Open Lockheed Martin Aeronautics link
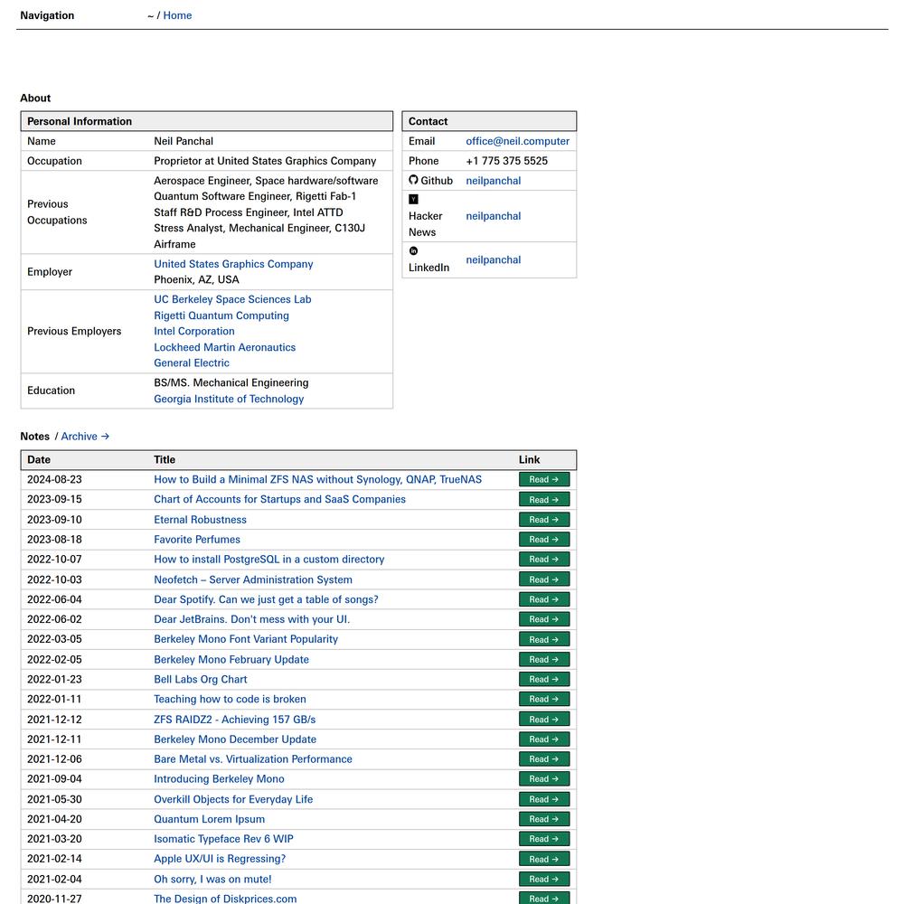The width and height of the screenshot is (904, 904). pyautogui.click(x=225, y=347)
